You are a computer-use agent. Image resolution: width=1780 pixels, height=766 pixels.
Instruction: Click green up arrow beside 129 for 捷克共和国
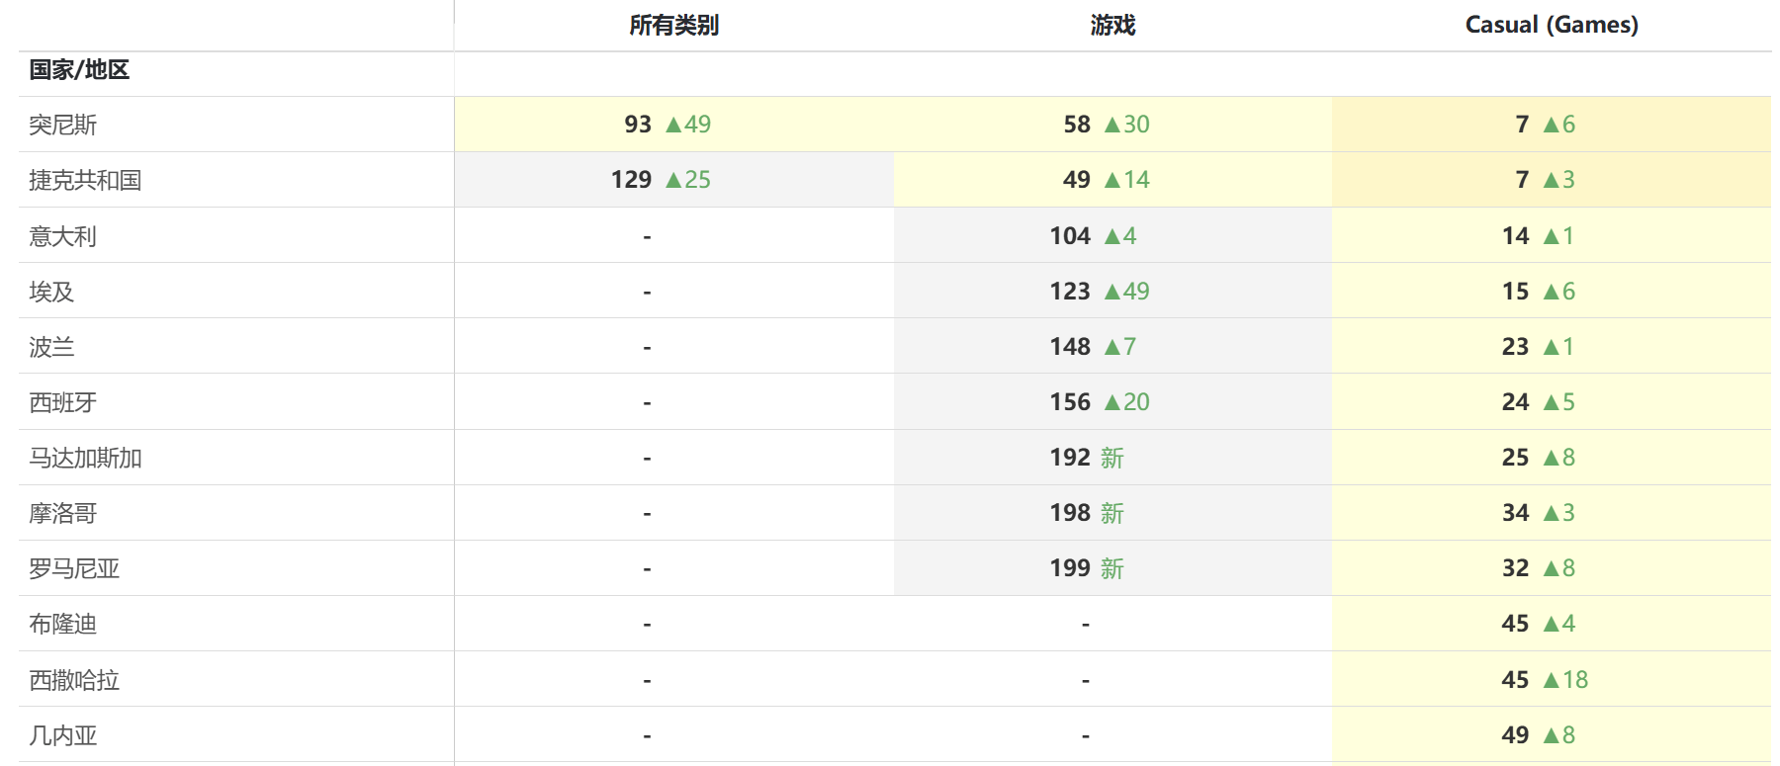[673, 180]
